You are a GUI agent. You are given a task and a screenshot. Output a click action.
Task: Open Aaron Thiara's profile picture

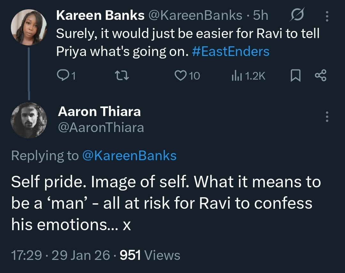click(x=29, y=120)
